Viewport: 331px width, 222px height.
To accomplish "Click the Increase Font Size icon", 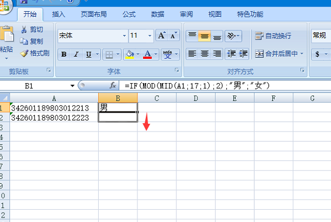I will (x=162, y=36).
